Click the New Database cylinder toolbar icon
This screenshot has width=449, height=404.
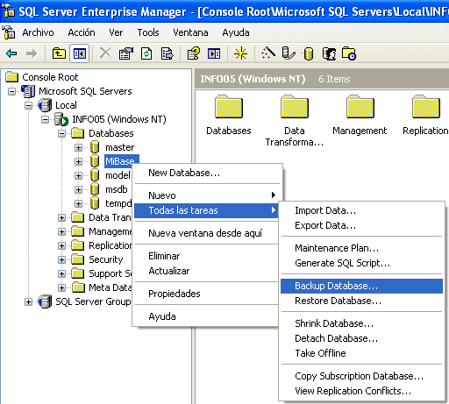308,53
